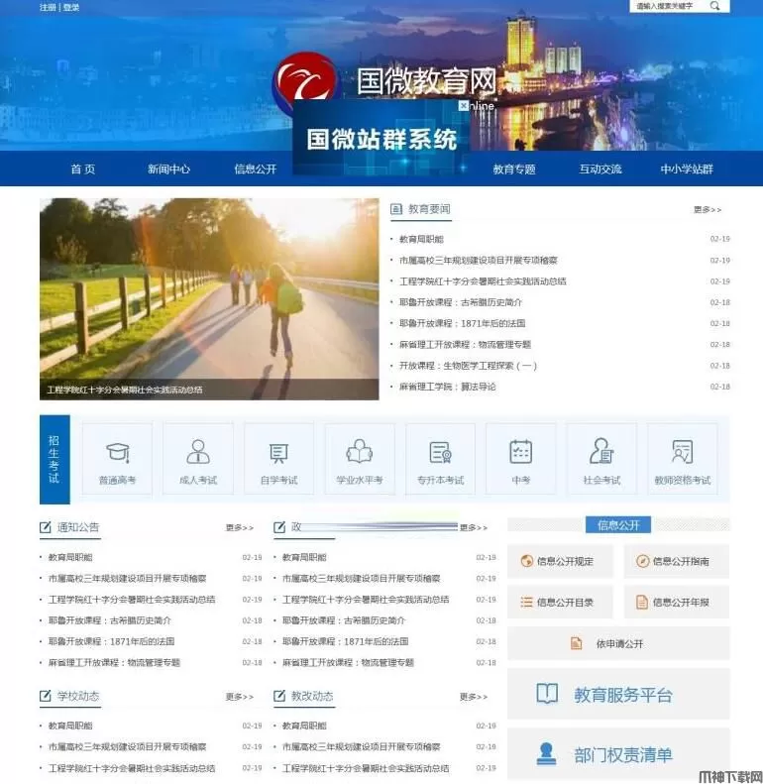The height and width of the screenshot is (784, 763).
Task: Click slideshow caption 工程学院红十字分会暑期社会实践活动总结
Action: (x=125, y=390)
